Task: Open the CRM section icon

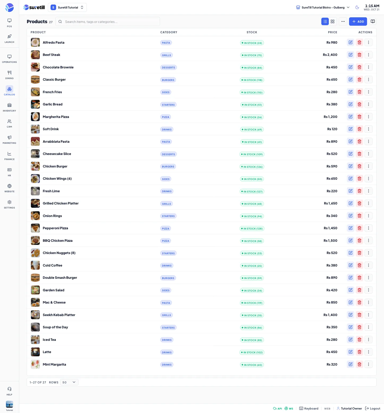Action: point(9,124)
